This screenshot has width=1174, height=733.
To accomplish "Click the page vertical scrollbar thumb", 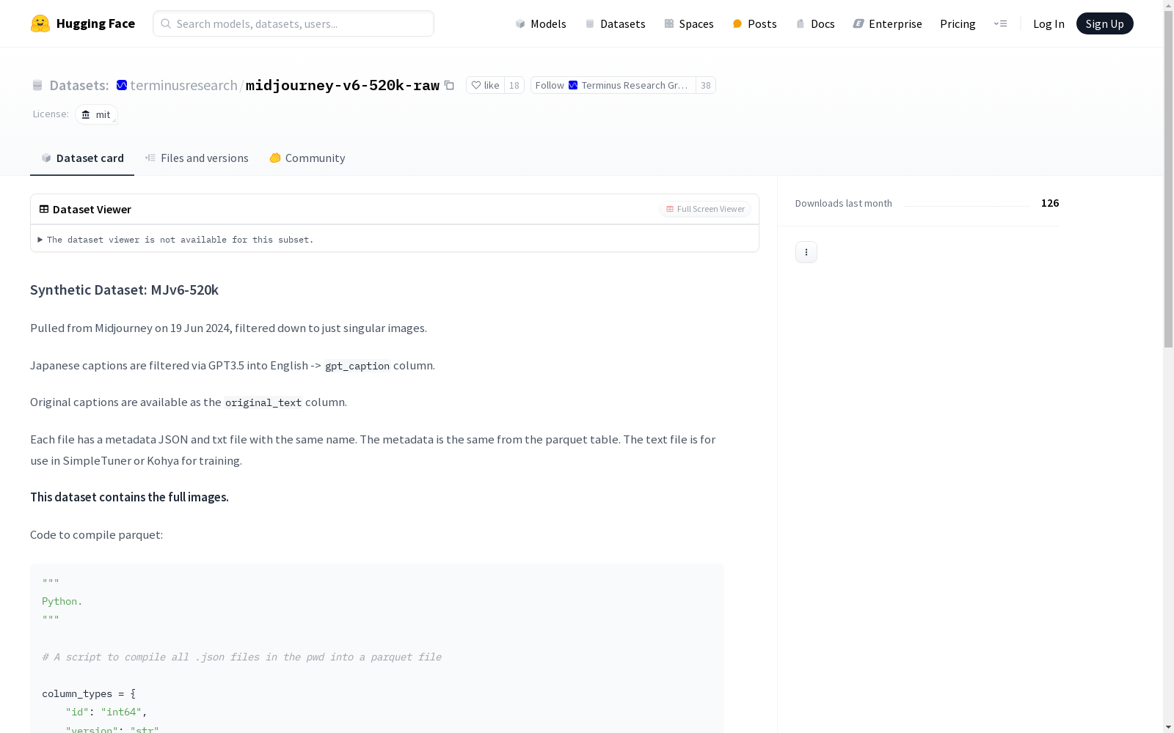I will coord(1168,179).
